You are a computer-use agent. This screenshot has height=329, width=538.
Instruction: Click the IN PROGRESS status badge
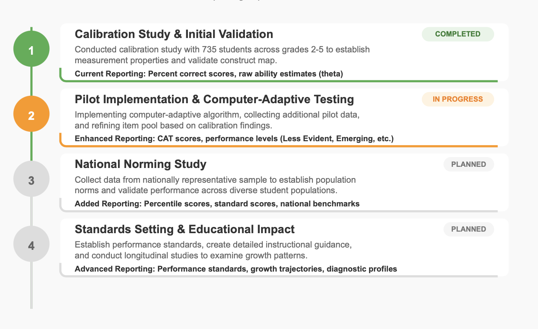(458, 99)
